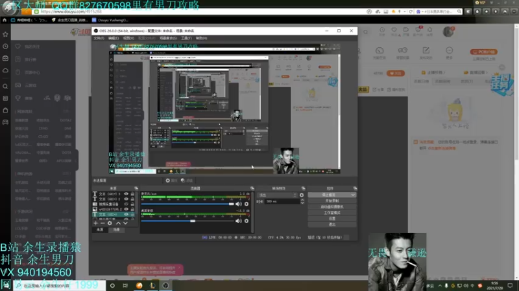The image size is (519, 291).
Task: Toggle lock on 视频采集设备 source
Action: click(132, 204)
